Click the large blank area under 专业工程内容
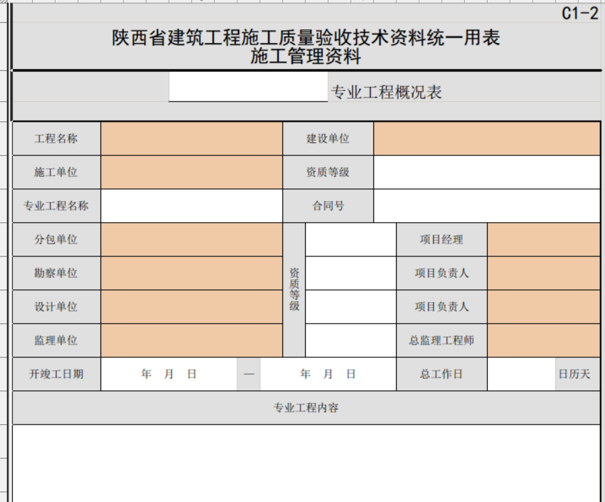The height and width of the screenshot is (502, 605). pos(306,464)
